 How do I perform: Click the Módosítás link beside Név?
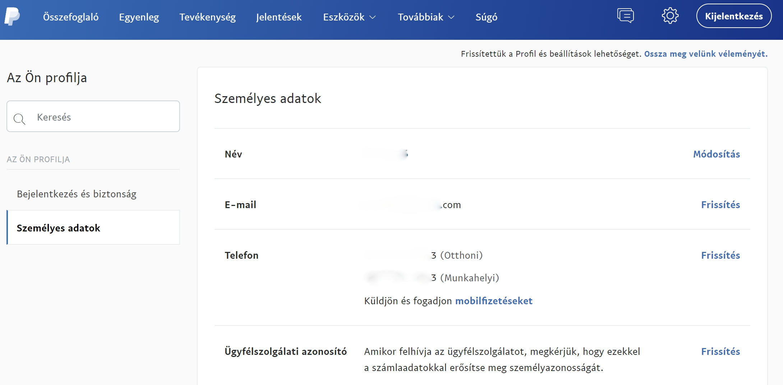click(x=716, y=154)
